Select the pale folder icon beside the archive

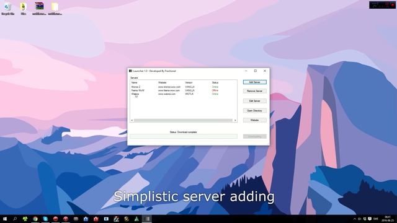55,9
